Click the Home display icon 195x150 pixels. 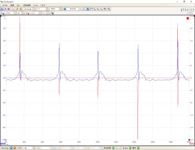point(20,9)
